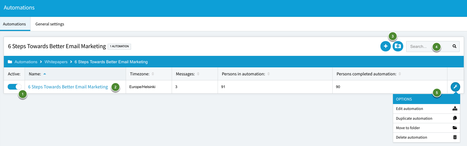Sort the Timezone column

(153, 74)
